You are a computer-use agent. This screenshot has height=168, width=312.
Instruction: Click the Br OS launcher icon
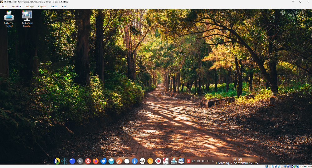(x=57, y=161)
